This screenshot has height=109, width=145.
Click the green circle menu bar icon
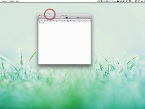click(104, 1)
